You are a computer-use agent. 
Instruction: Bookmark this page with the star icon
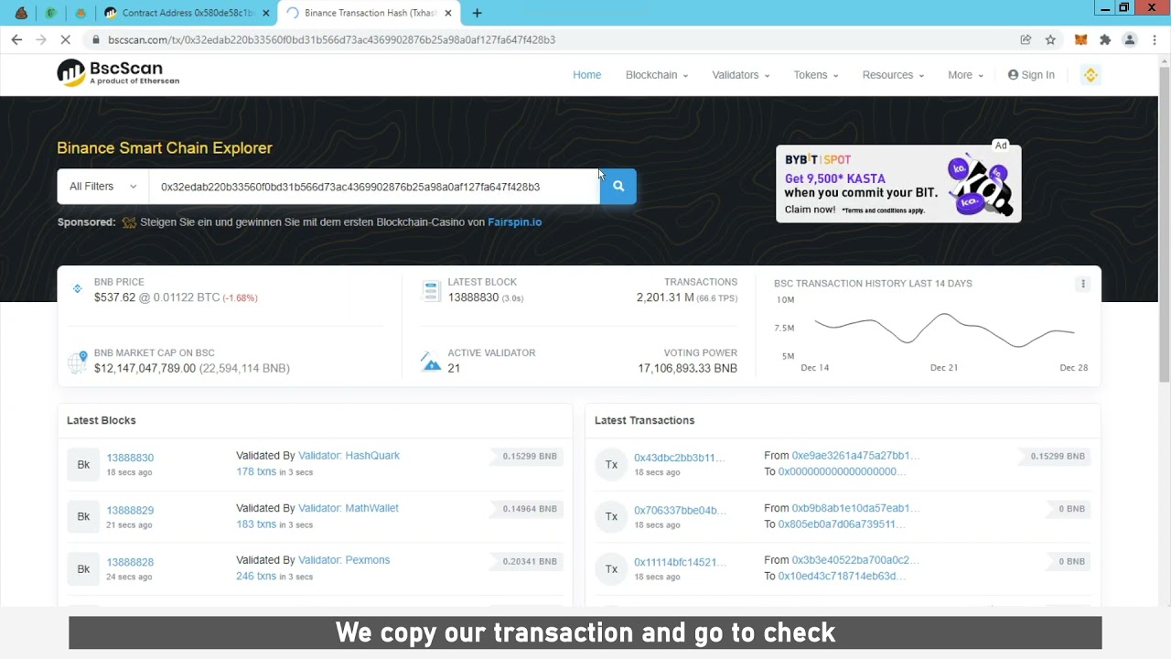click(x=1050, y=40)
